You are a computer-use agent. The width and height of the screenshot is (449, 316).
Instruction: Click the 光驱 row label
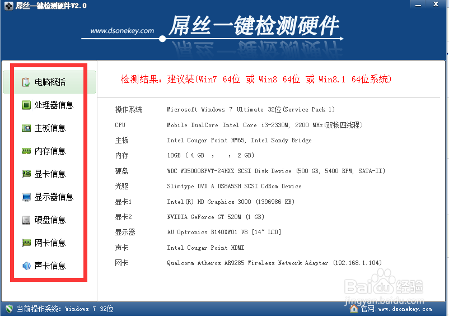click(x=121, y=186)
